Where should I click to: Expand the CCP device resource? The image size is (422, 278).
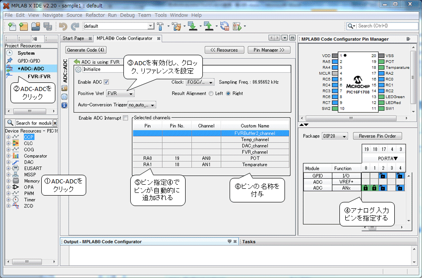(8, 137)
